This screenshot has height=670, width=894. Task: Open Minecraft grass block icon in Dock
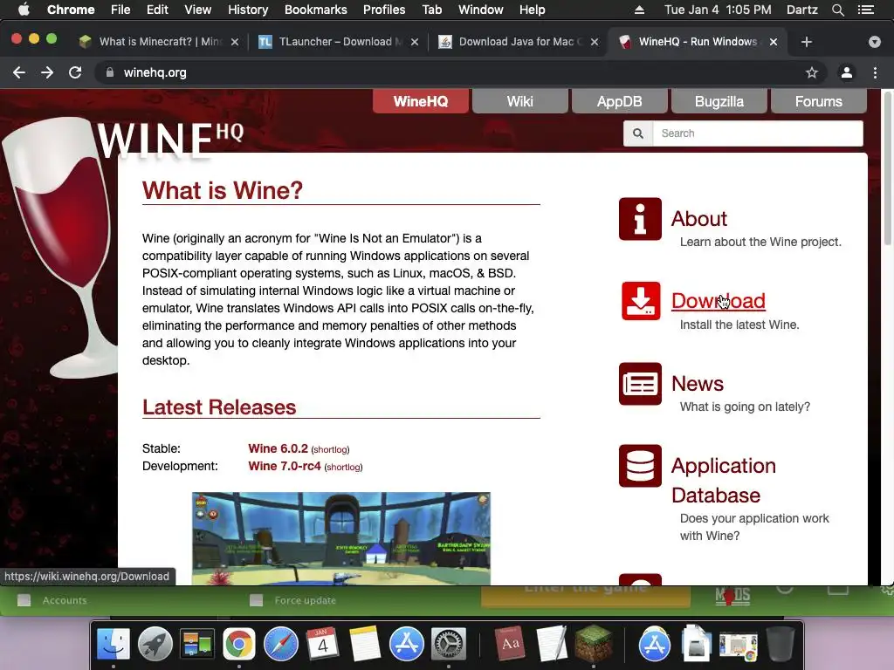593,645
